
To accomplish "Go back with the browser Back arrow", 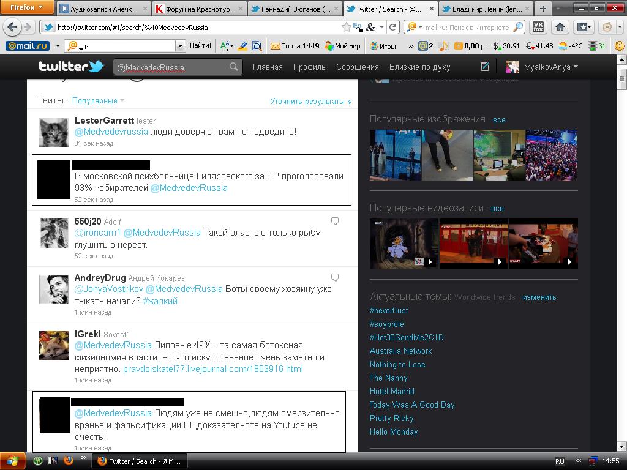I will pyautogui.click(x=12, y=27).
